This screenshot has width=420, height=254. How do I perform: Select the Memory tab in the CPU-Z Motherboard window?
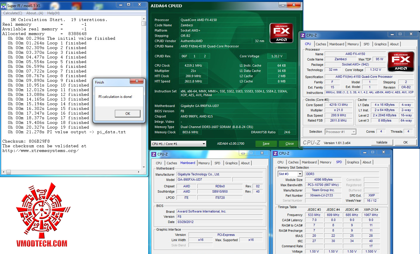tap(204, 163)
